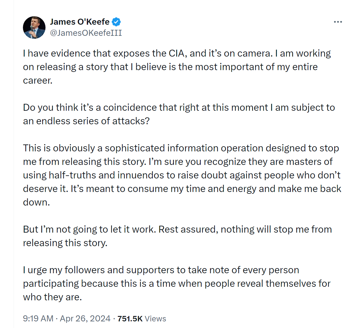
Task: Click the Apr 26, 2024 date
Action: [85, 319]
